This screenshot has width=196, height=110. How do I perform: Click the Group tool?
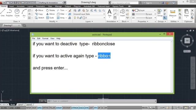click(x=160, y=13)
